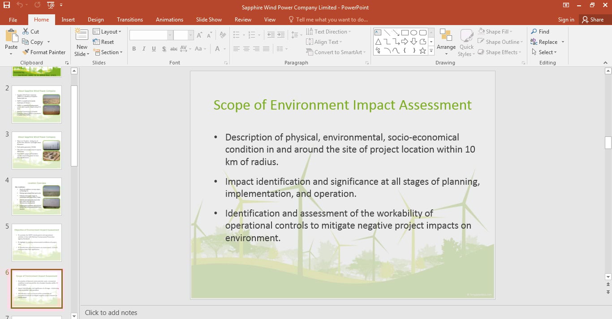612x319 pixels.
Task: Click the Sign in link
Action: point(566,19)
